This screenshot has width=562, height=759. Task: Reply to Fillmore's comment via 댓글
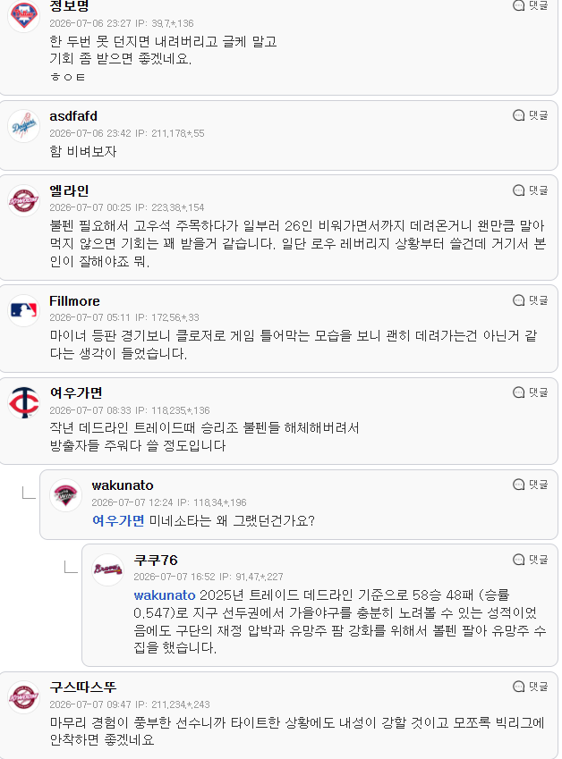(x=531, y=300)
